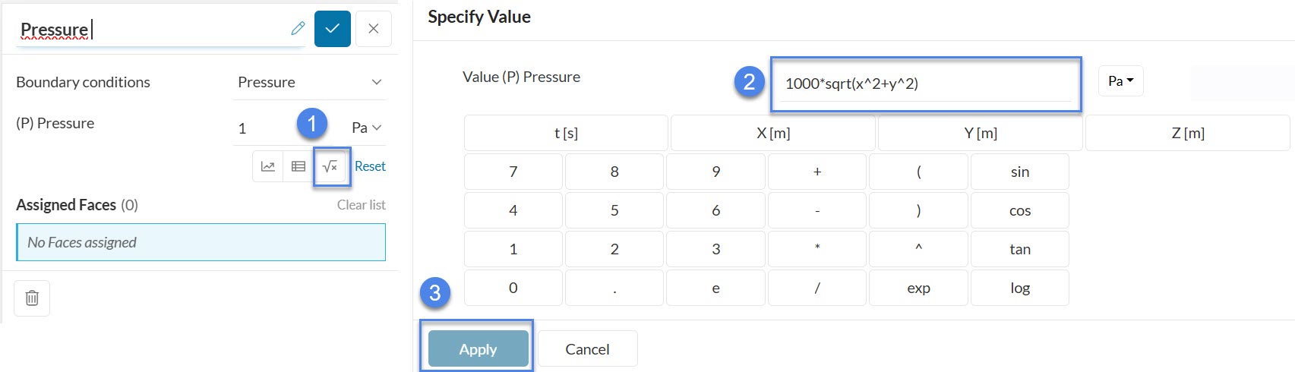The height and width of the screenshot is (372, 1295).
Task: Confirm boundary condition with checkmark icon
Action: (332, 29)
